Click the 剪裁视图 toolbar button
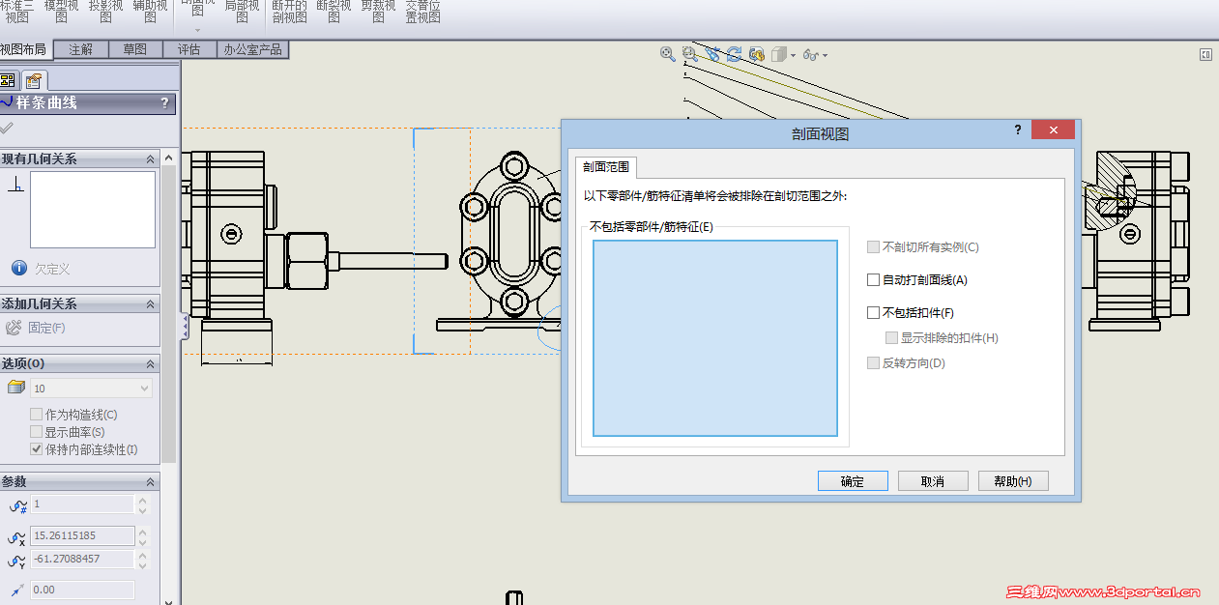 [x=378, y=12]
